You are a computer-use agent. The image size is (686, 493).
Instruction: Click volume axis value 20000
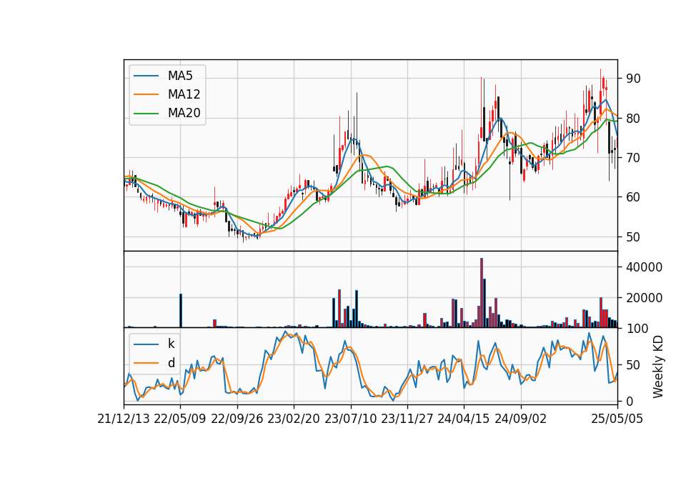click(644, 298)
